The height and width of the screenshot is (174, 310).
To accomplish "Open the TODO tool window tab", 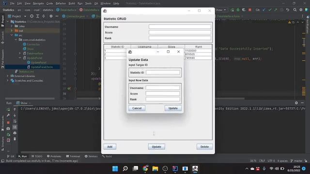I will [37, 156].
